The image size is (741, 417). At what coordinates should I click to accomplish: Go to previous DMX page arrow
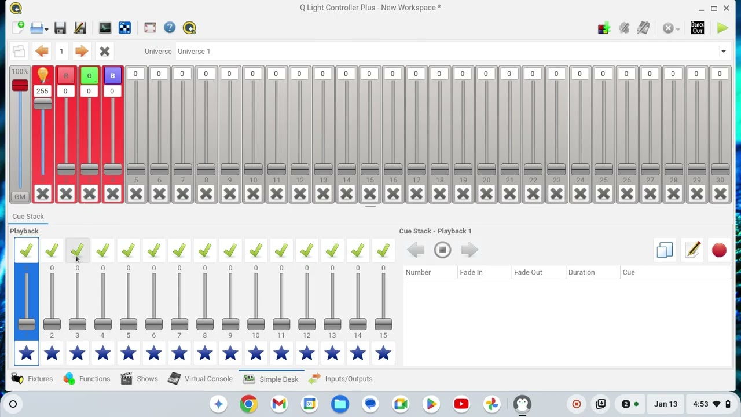coord(42,51)
